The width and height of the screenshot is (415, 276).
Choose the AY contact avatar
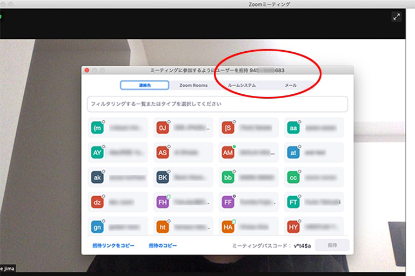tap(97, 153)
